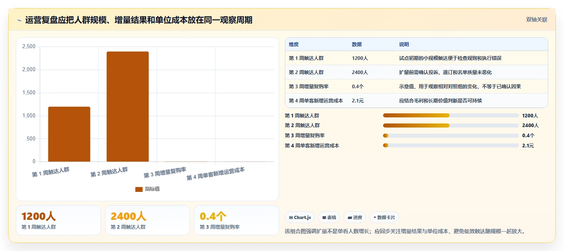Viewport: 564px width, 251px height.
Task: Click the 第 1 周触达人群 chart bar
Action: click(x=69, y=134)
